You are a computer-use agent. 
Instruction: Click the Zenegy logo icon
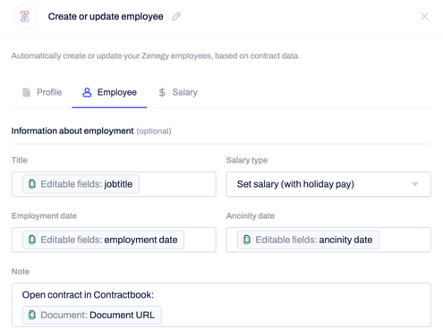click(x=25, y=16)
